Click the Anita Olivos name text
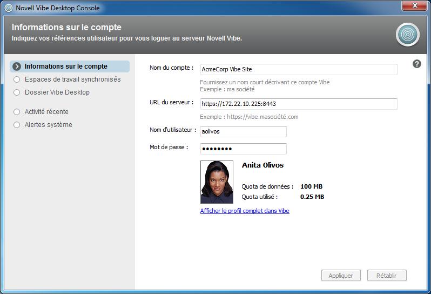 pos(262,165)
